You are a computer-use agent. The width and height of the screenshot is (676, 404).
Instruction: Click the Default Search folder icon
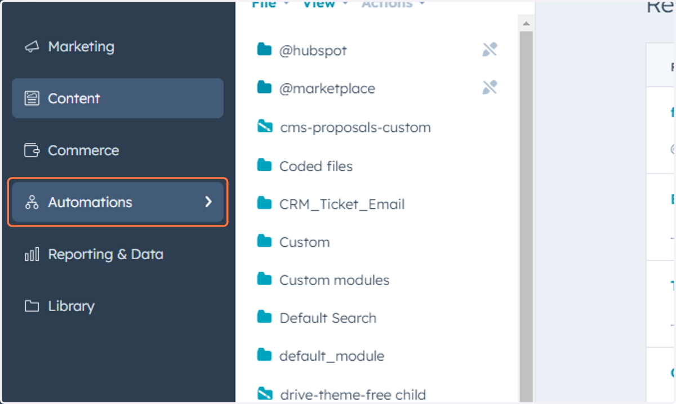(x=264, y=317)
